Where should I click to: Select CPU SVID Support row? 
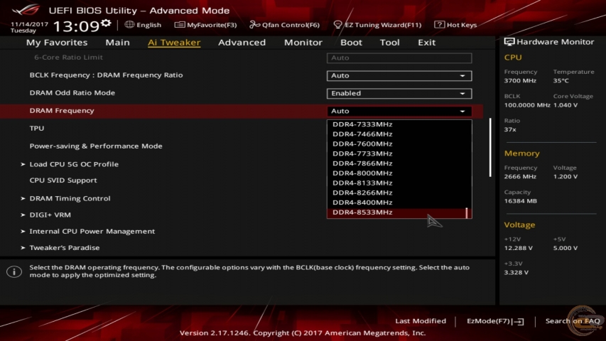[x=63, y=180]
